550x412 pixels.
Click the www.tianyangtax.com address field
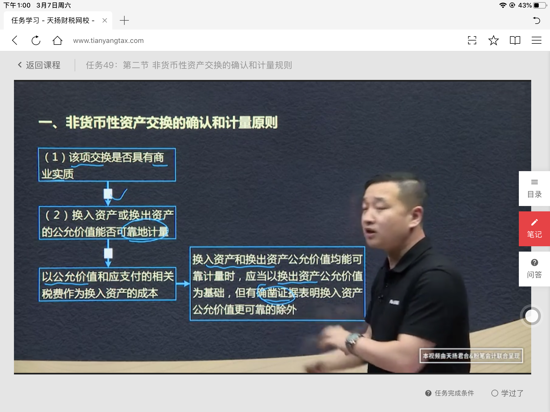click(x=108, y=41)
